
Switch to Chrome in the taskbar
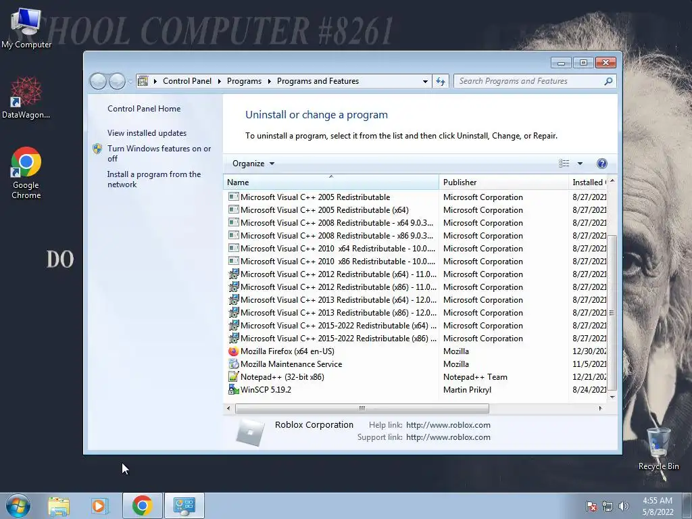pyautogui.click(x=142, y=505)
